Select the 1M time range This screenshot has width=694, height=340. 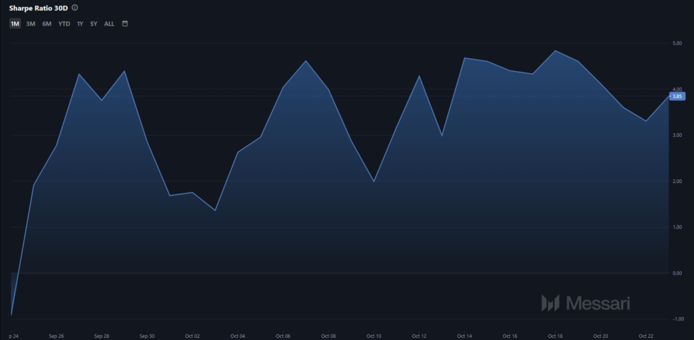pos(15,24)
